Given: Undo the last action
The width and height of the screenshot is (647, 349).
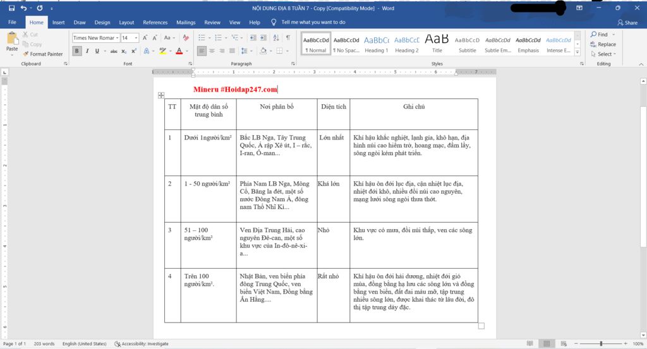Looking at the screenshot, I should (23, 8).
